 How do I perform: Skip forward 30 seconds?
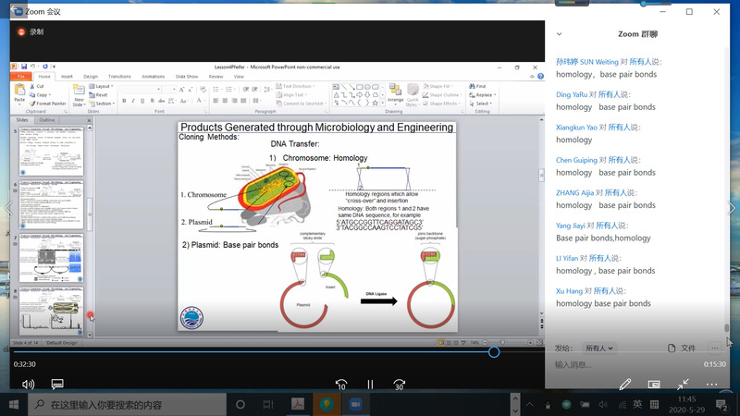400,385
